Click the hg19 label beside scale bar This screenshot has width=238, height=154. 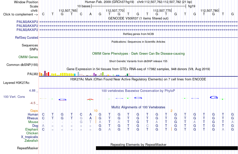point(192,6)
